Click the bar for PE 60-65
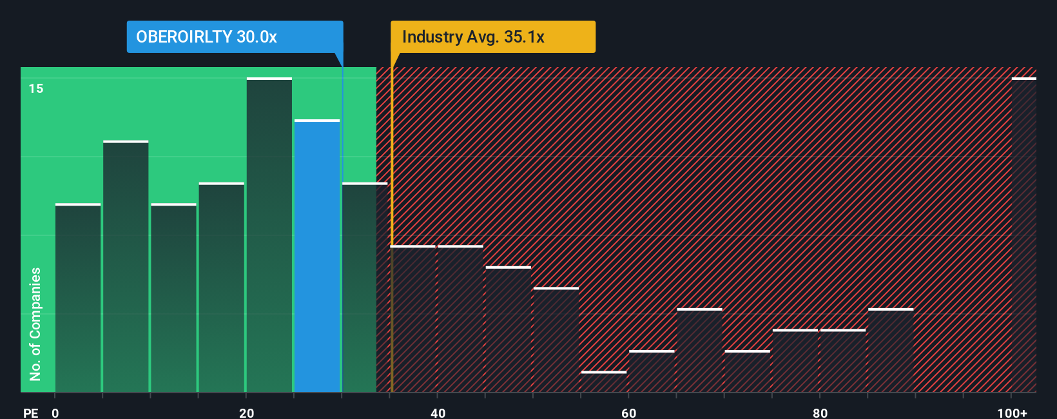The width and height of the screenshot is (1057, 419). (652, 371)
